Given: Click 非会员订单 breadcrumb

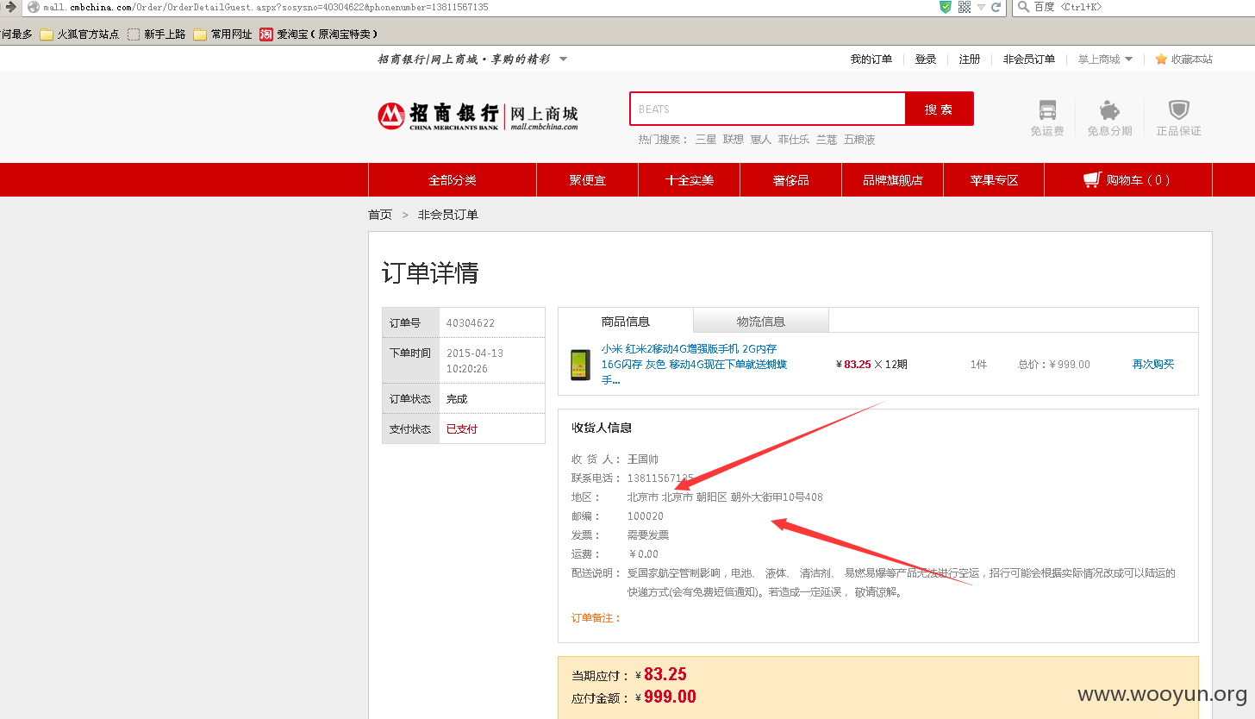Looking at the screenshot, I should click(448, 215).
